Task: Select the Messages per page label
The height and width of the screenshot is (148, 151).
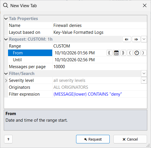Action: click(x=30, y=67)
